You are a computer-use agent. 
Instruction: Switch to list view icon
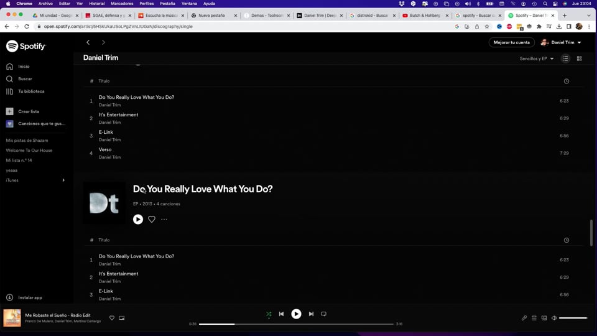[565, 58]
